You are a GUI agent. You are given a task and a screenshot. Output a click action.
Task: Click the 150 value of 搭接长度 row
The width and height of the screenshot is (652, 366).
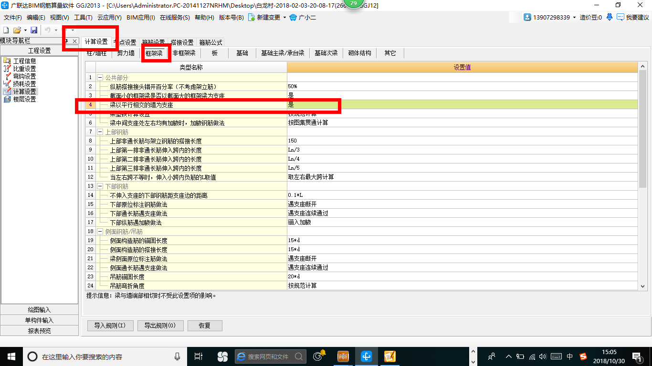pyautogui.click(x=462, y=141)
